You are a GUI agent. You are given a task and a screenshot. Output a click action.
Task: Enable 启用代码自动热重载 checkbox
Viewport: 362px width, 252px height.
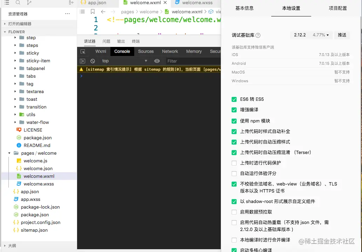(234, 223)
